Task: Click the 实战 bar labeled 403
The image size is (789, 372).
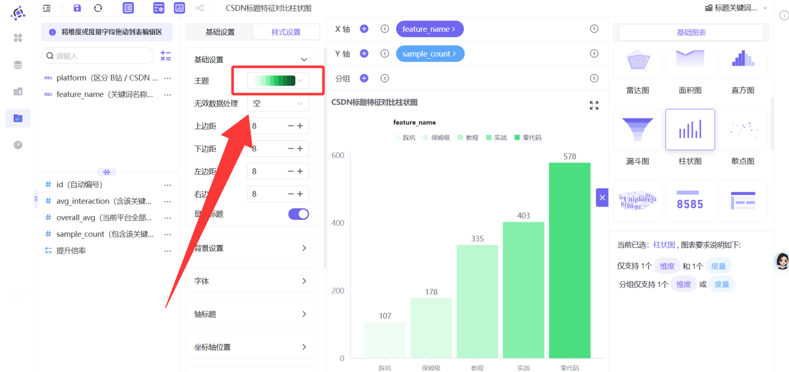Action: point(524,290)
